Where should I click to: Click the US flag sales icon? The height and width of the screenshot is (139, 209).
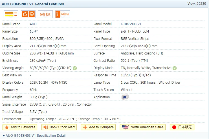click(125, 127)
